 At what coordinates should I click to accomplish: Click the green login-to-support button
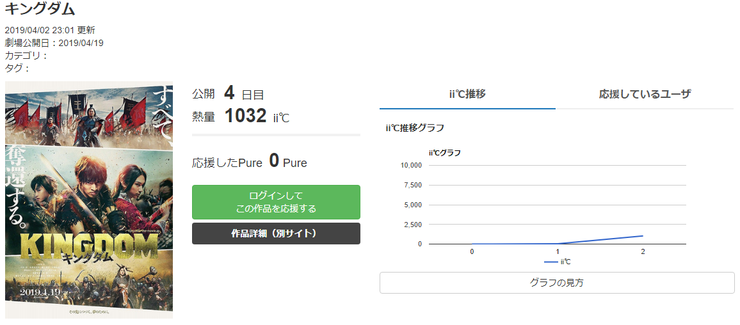pos(276,202)
